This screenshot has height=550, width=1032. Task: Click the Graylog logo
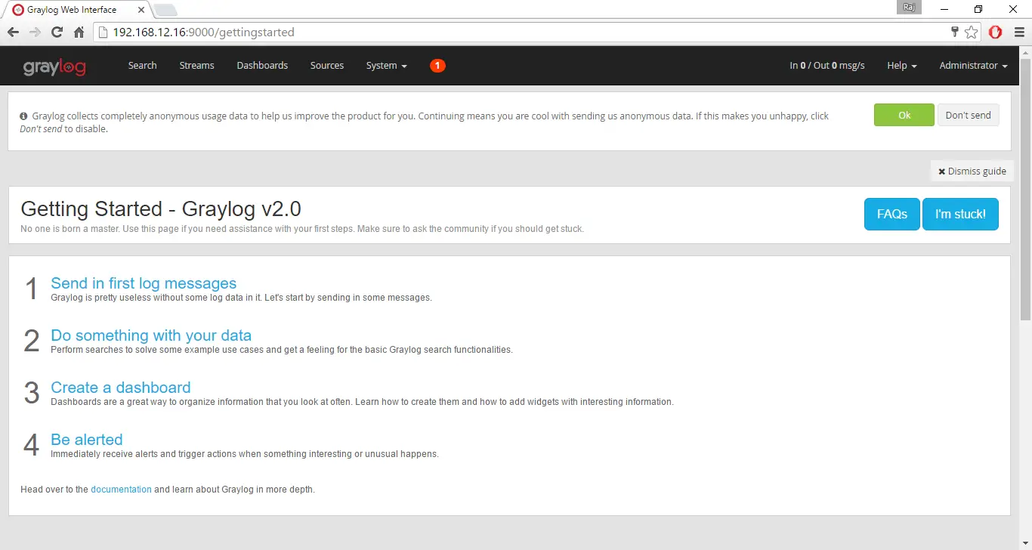coord(54,66)
